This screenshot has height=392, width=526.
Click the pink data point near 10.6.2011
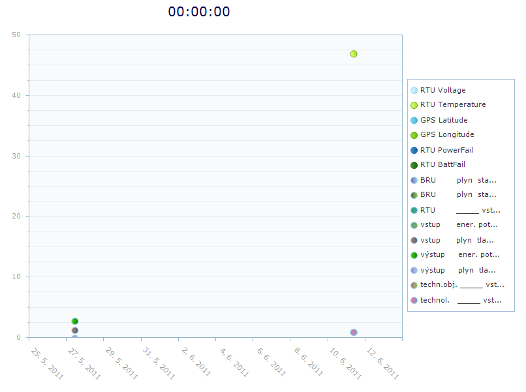click(x=354, y=332)
